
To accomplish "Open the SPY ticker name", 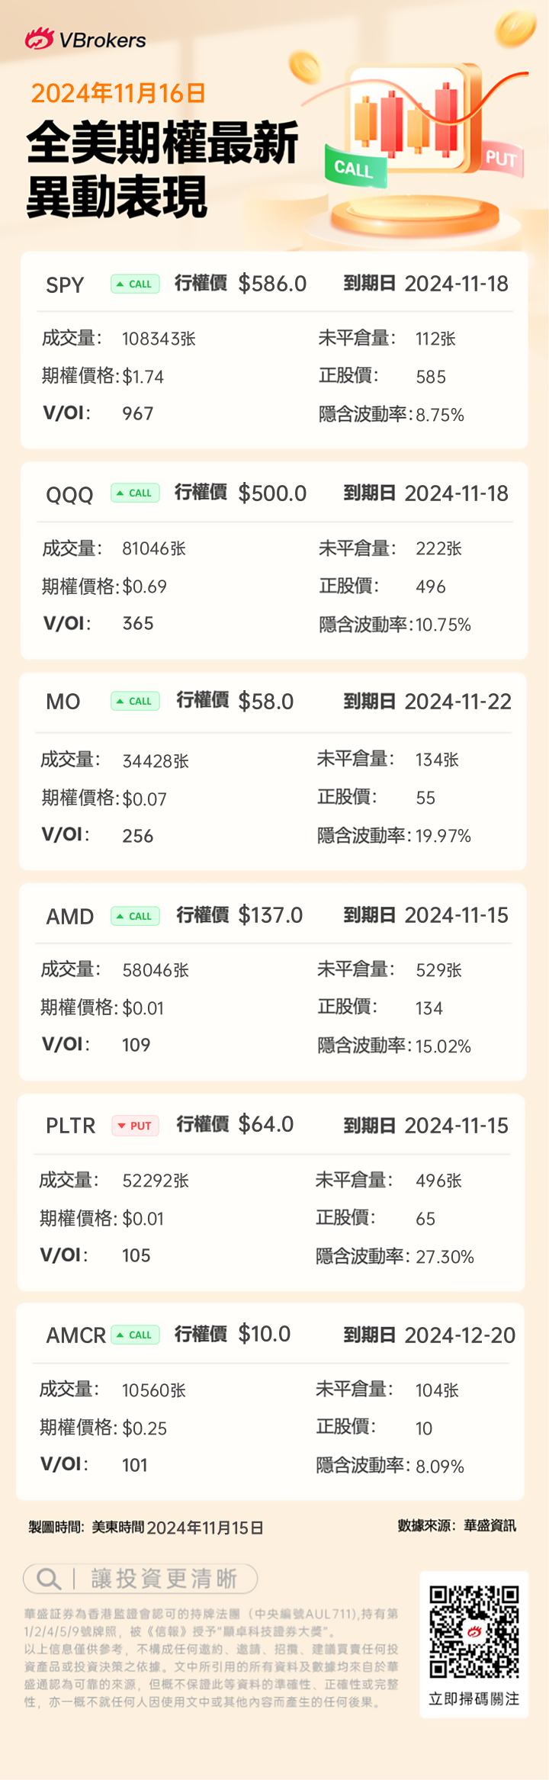I will [65, 285].
